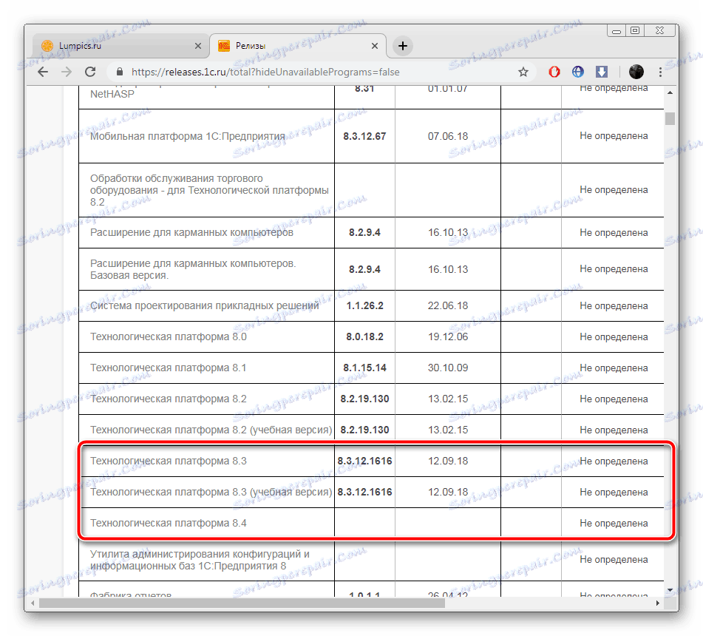703x636 pixels.
Task: Click the vertical scrollbar down arrow
Action: coord(670,590)
